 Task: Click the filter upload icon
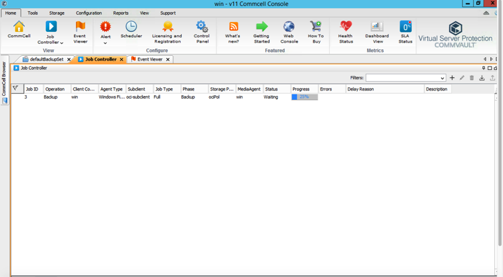[x=492, y=78]
